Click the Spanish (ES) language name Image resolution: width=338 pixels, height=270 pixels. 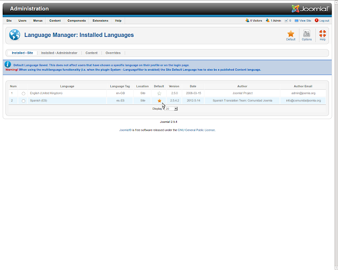pyautogui.click(x=39, y=101)
